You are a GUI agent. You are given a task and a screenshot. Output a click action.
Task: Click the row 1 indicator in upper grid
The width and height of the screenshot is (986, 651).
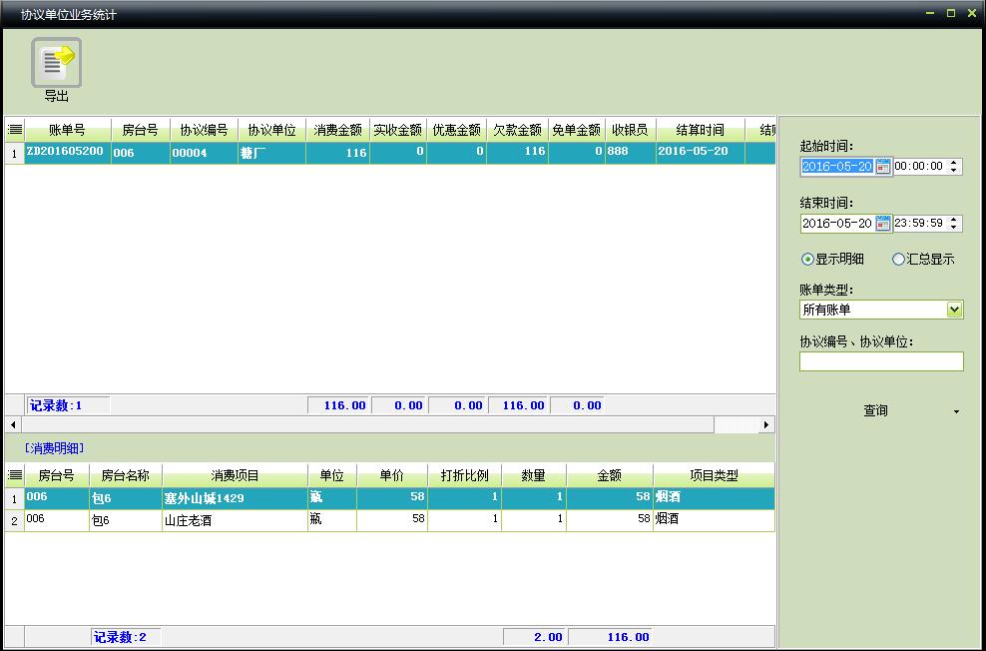pos(14,153)
